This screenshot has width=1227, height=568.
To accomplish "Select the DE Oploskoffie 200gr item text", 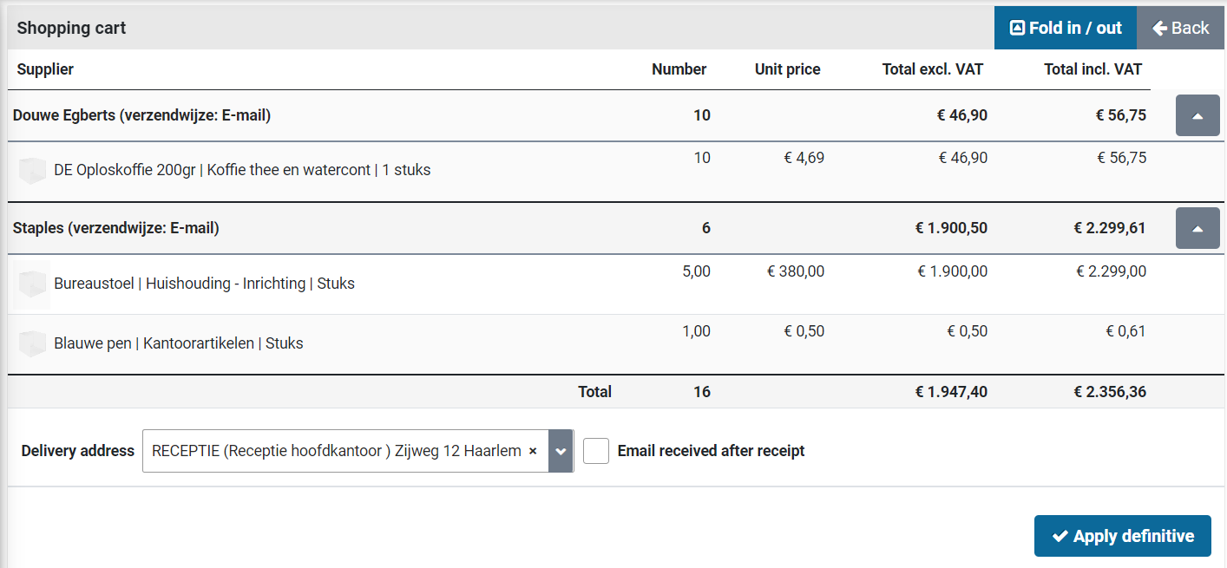I will (242, 170).
